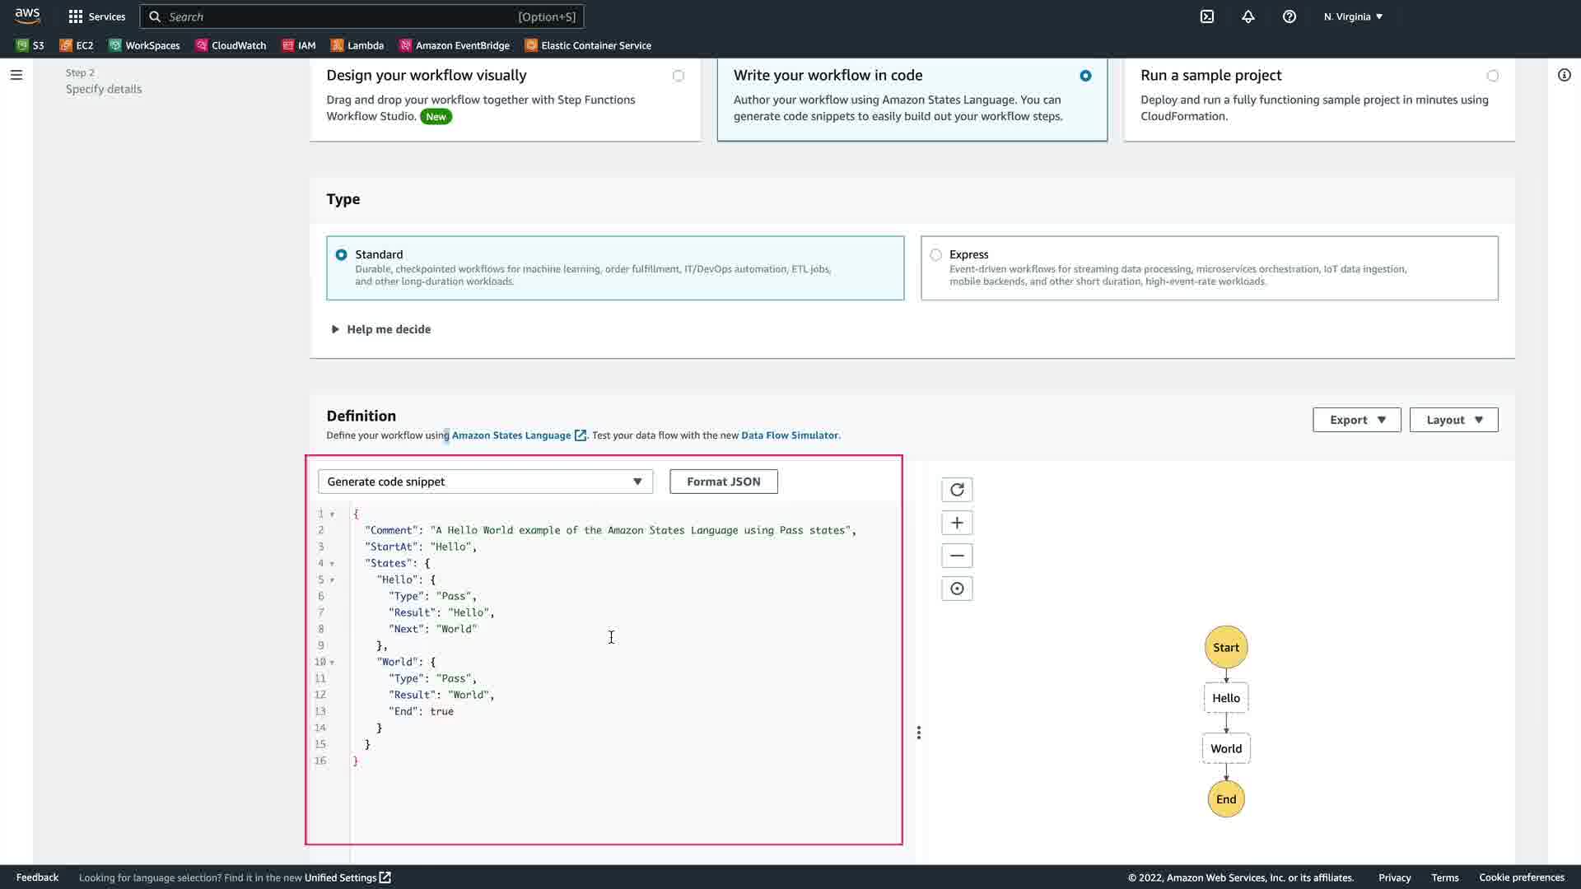Toggle the side navigation hamburger menu

16,75
